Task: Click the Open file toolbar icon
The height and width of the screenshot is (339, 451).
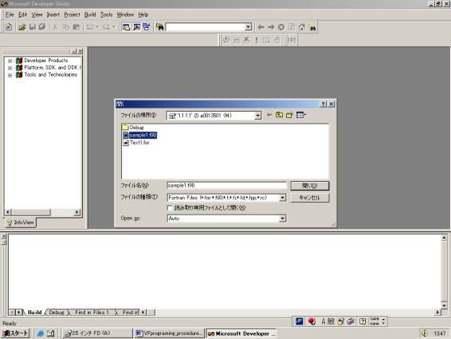Action: (22, 27)
